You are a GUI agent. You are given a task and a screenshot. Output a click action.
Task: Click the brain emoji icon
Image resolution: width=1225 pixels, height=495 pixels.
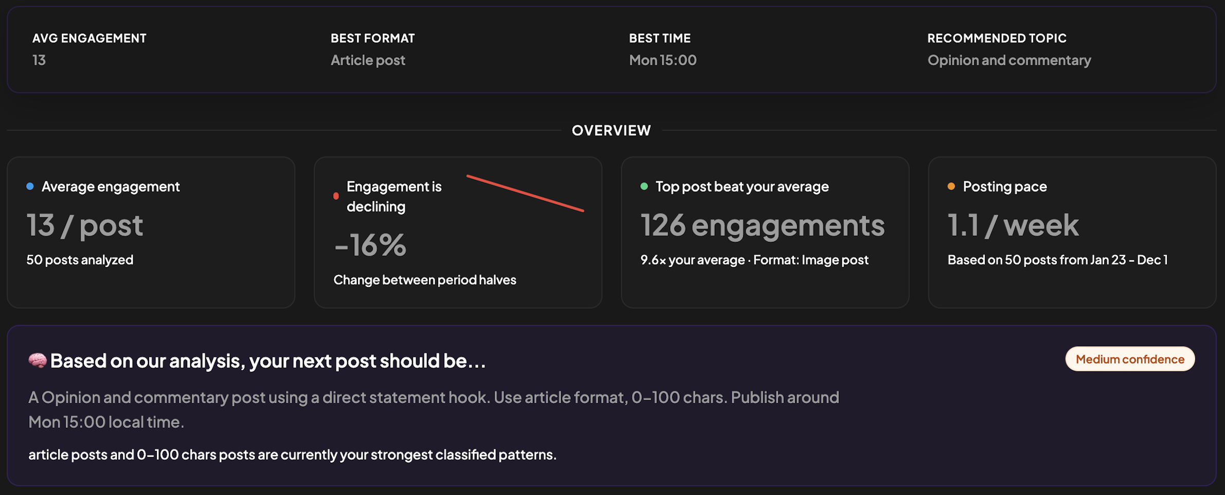tap(38, 361)
